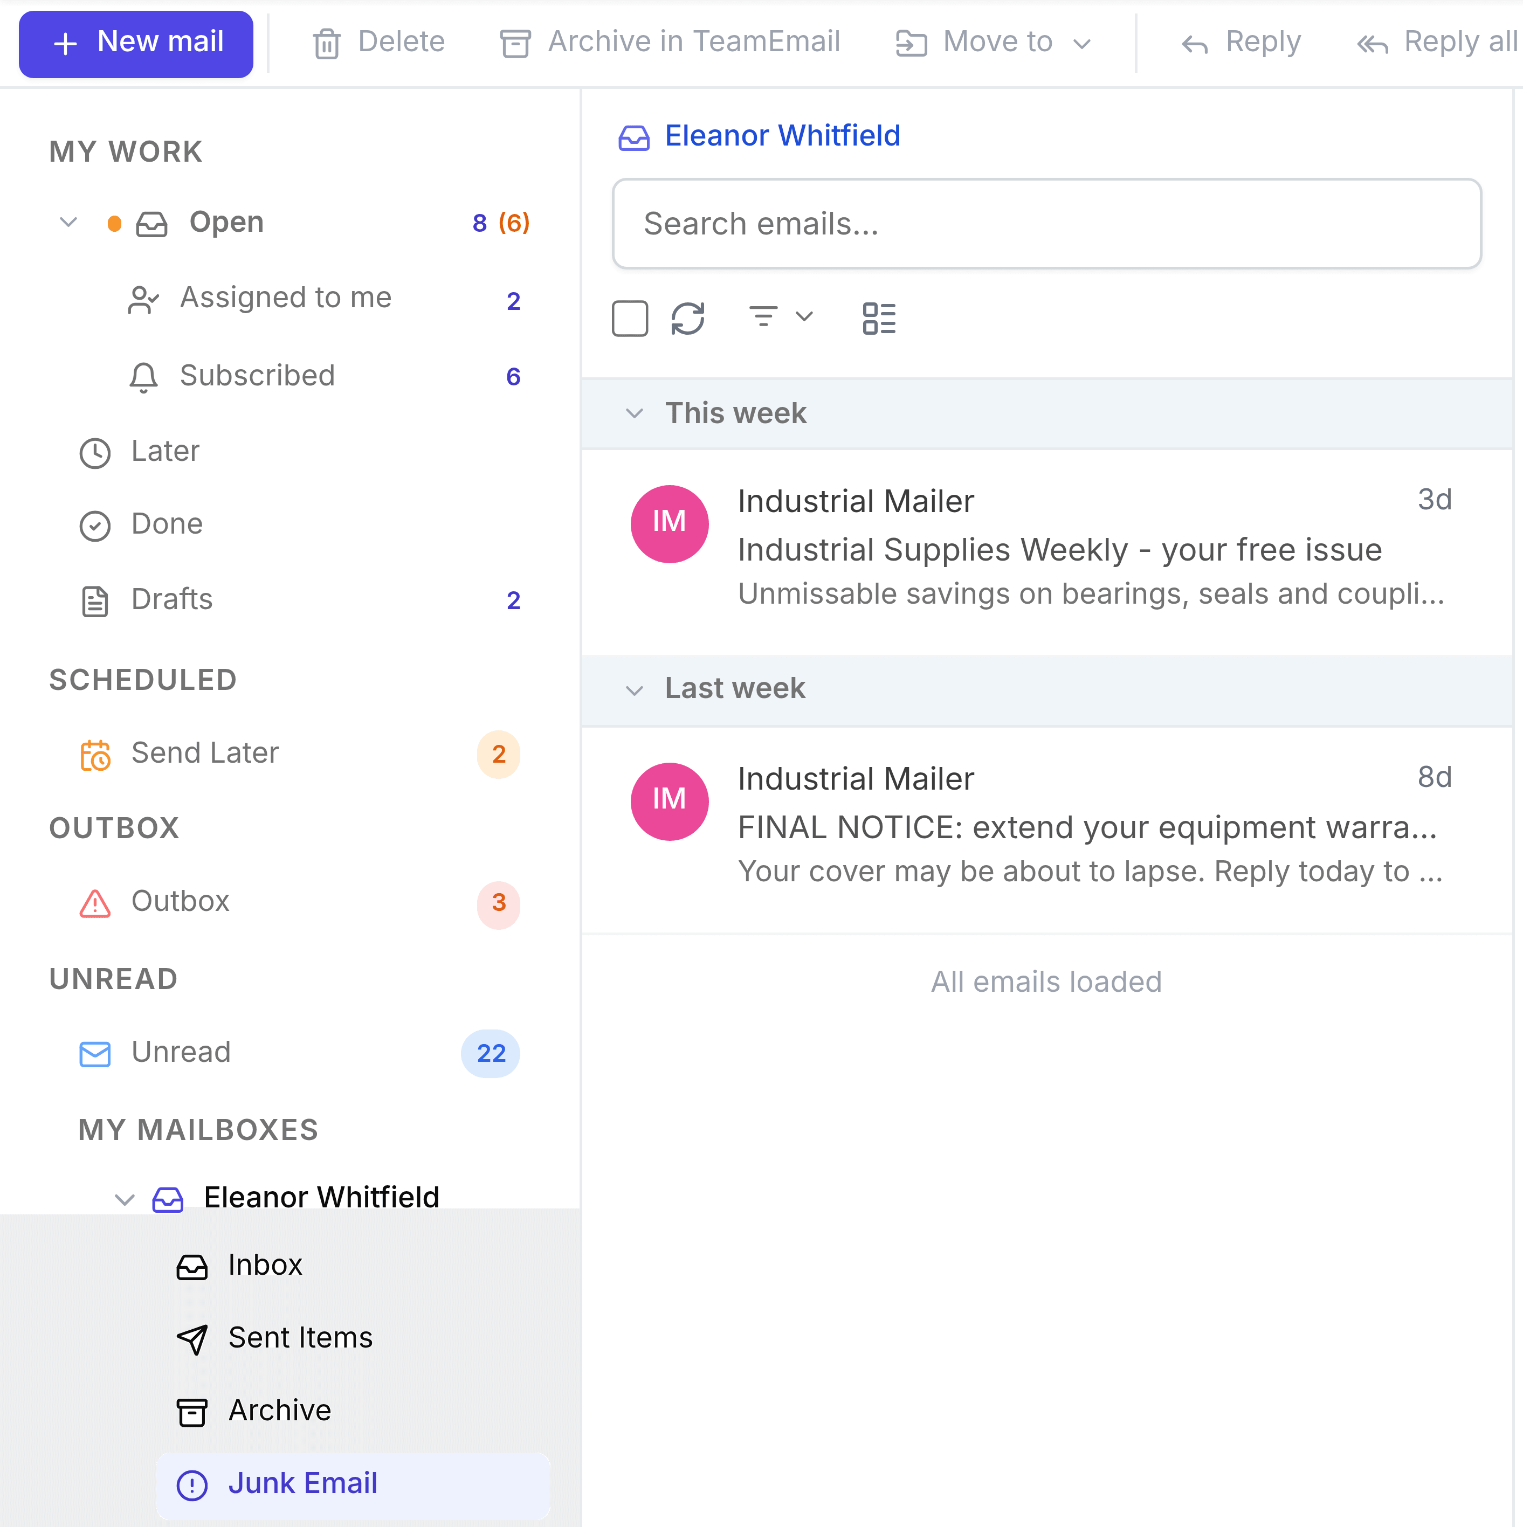This screenshot has width=1523, height=1527.
Task: Click the Drafts document icon
Action: tap(95, 602)
